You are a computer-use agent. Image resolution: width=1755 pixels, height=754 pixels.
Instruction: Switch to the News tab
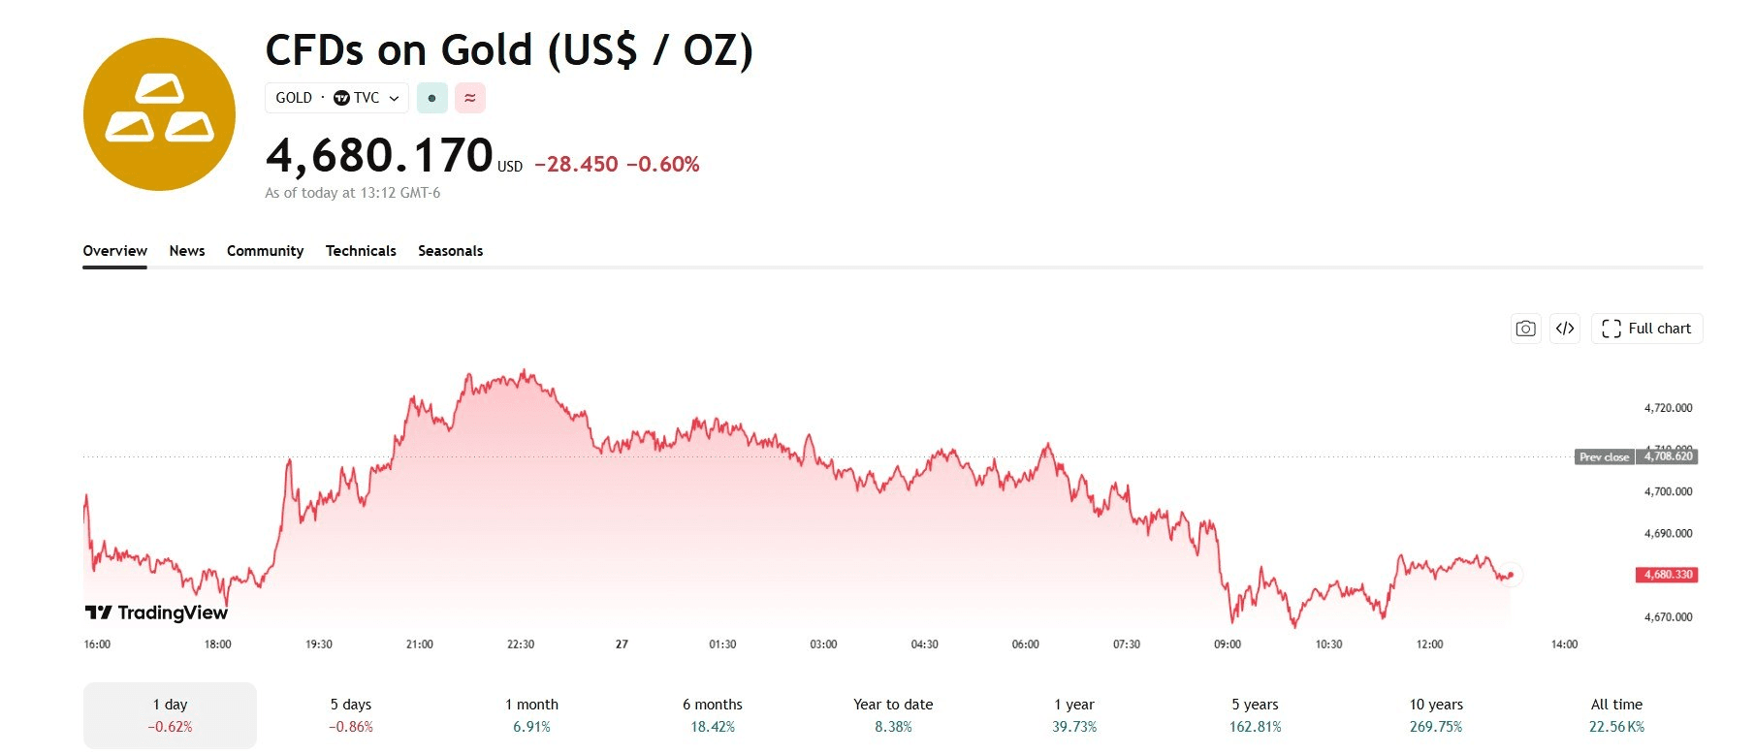187,251
